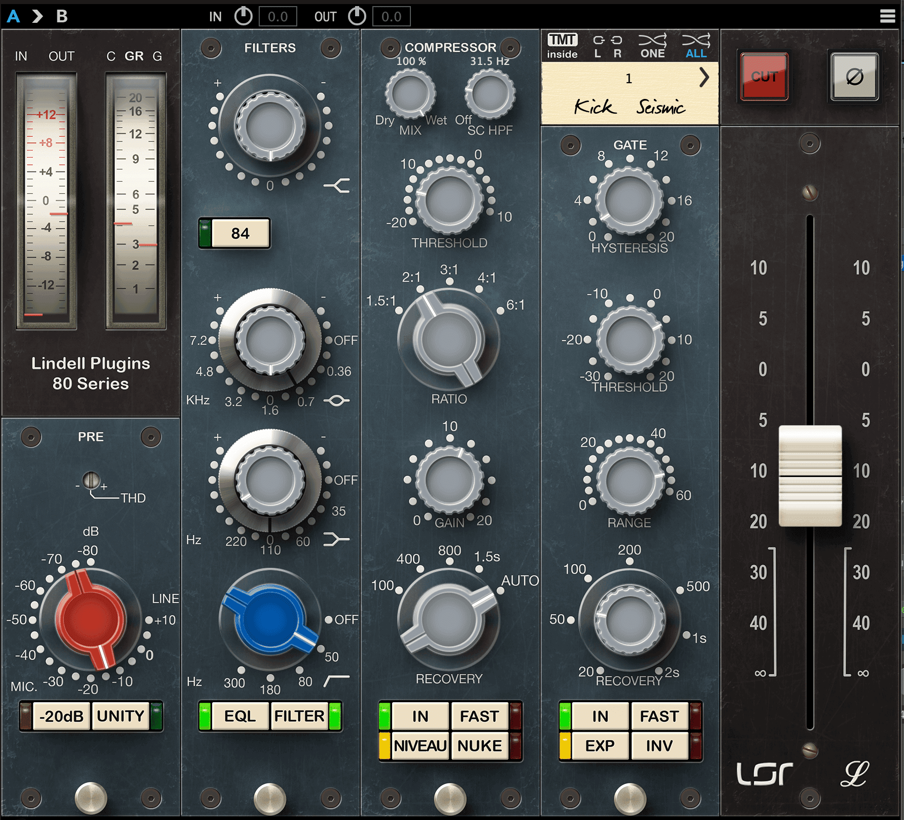
Task: Click the high shelf gain knob
Action: (x=270, y=126)
